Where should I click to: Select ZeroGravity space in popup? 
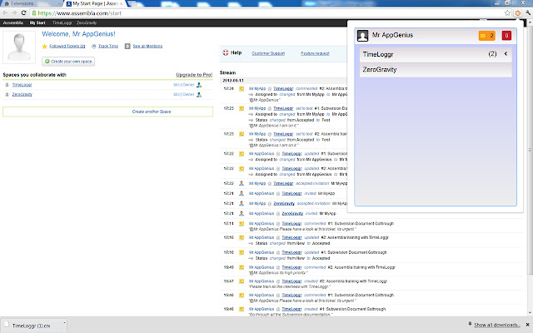(x=436, y=70)
